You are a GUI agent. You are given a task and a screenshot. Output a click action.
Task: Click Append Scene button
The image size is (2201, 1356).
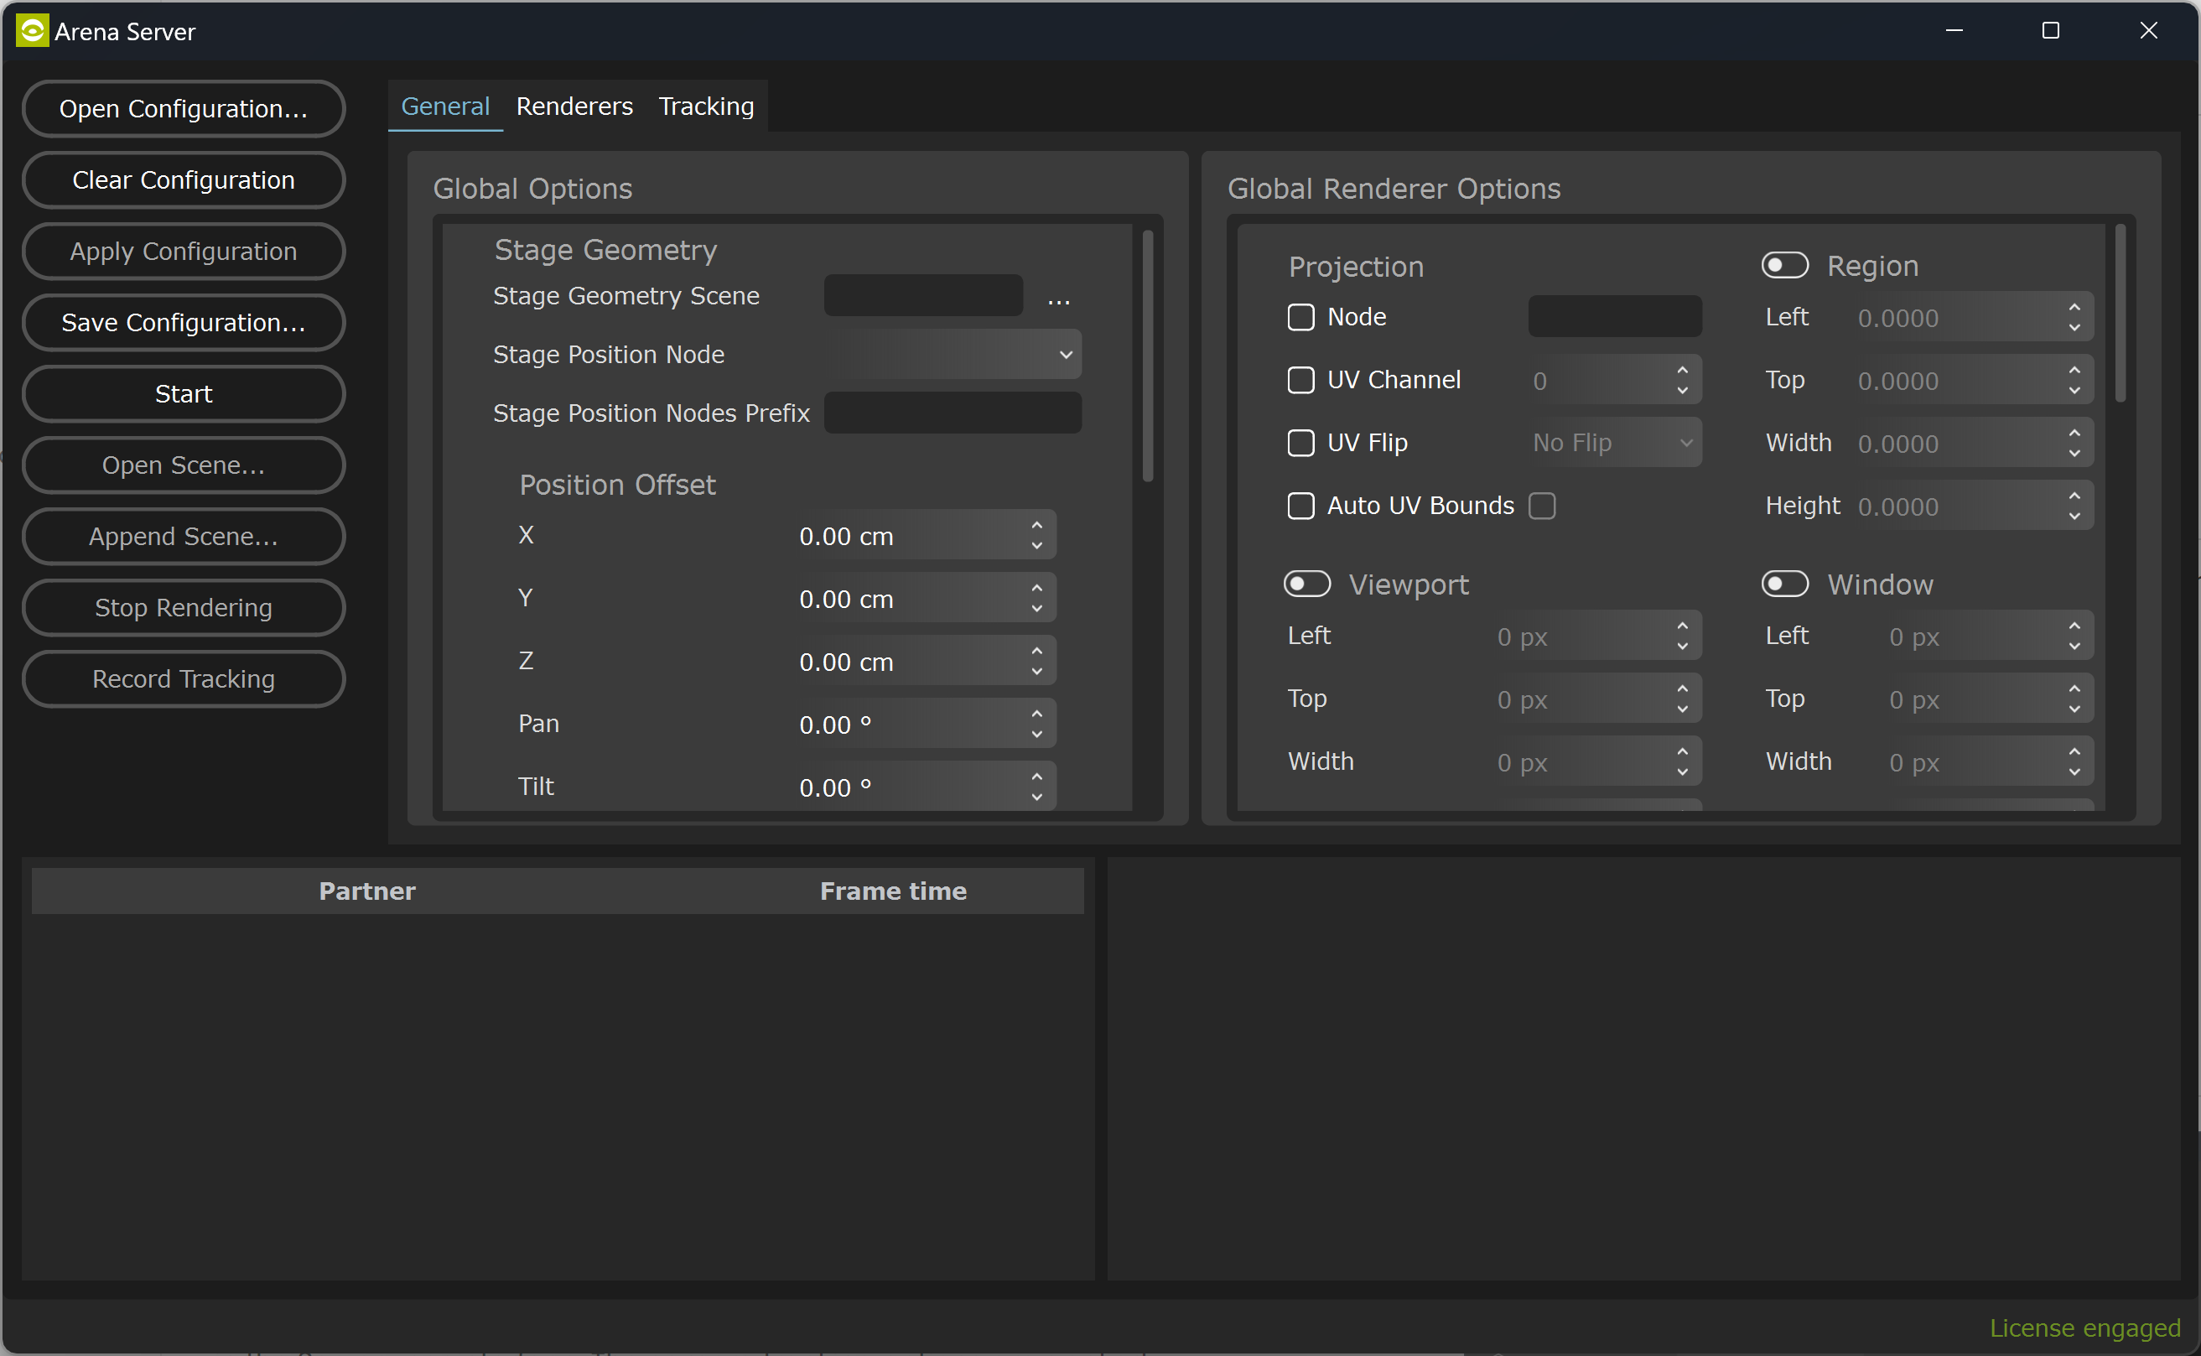coord(184,537)
